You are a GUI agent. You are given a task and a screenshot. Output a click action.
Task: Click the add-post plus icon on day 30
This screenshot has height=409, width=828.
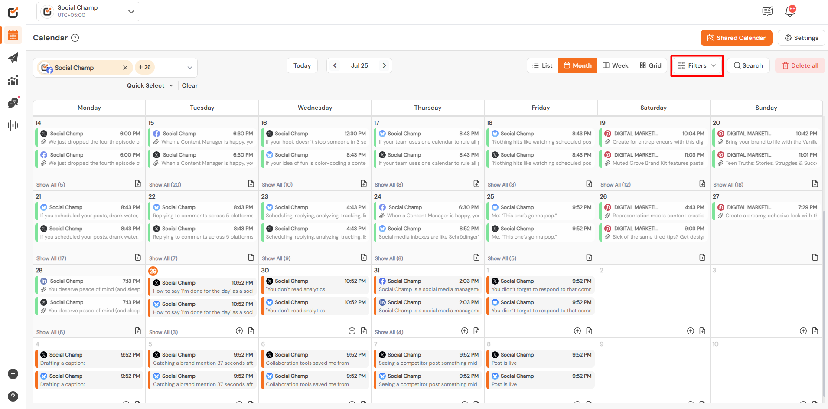pos(352,331)
